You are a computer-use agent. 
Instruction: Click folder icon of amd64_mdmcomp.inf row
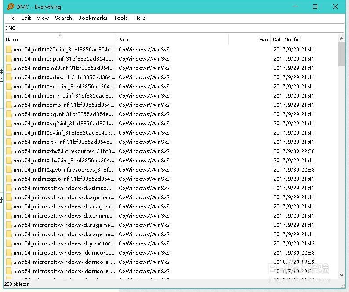coord(9,105)
